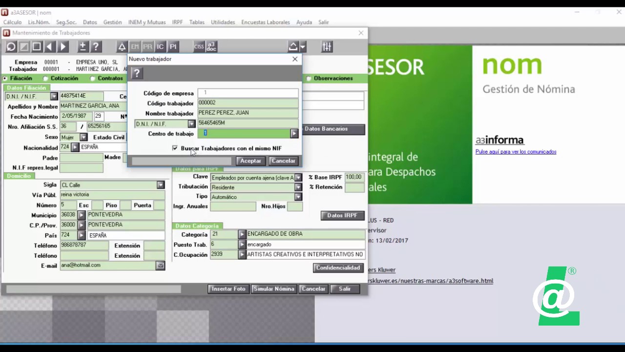
Task: Click the Insertar Foto button
Action: 229,289
